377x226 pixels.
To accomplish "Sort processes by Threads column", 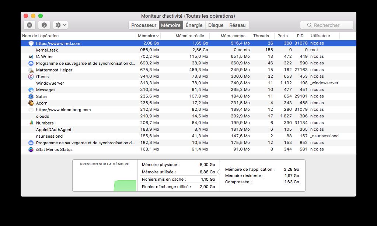I will point(261,36).
